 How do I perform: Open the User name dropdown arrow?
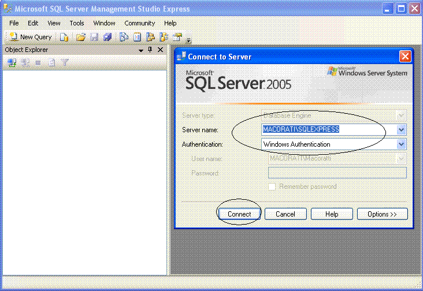[401, 158]
